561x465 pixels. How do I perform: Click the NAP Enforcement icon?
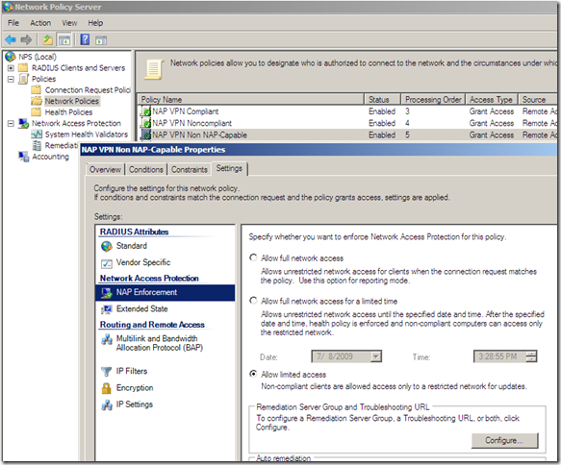107,293
